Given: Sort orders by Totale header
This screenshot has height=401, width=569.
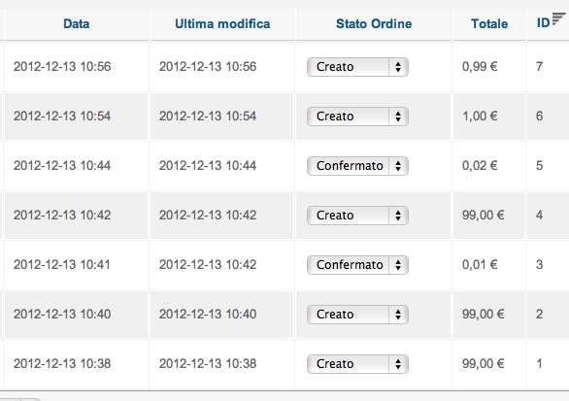Looking at the screenshot, I should (489, 24).
